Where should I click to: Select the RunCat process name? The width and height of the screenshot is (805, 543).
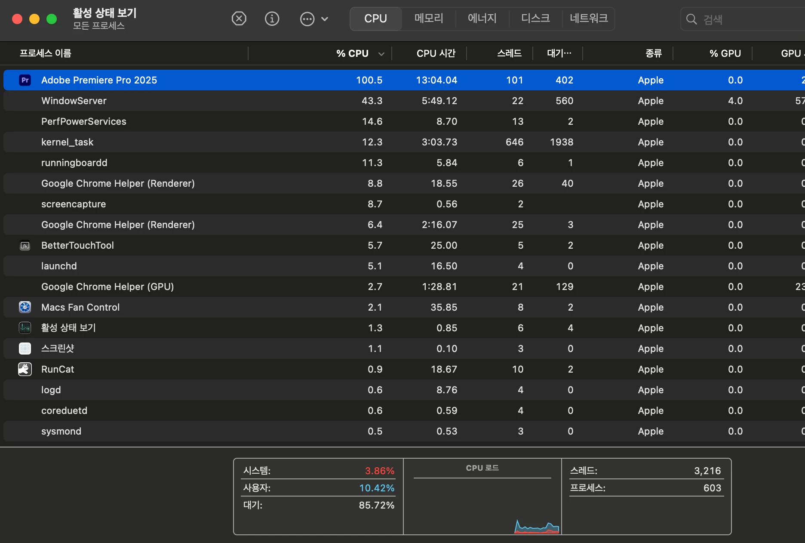(x=58, y=369)
